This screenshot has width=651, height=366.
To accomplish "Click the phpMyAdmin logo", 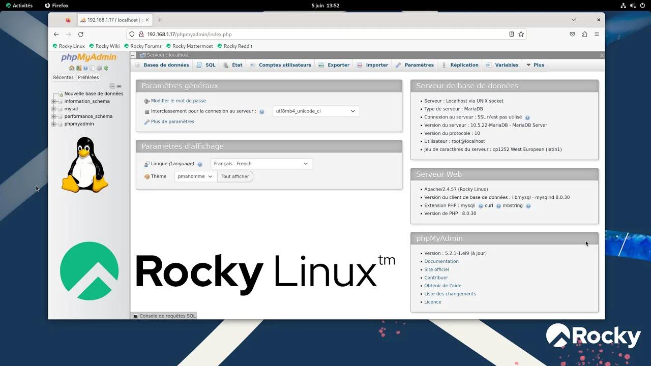I will click(x=87, y=57).
